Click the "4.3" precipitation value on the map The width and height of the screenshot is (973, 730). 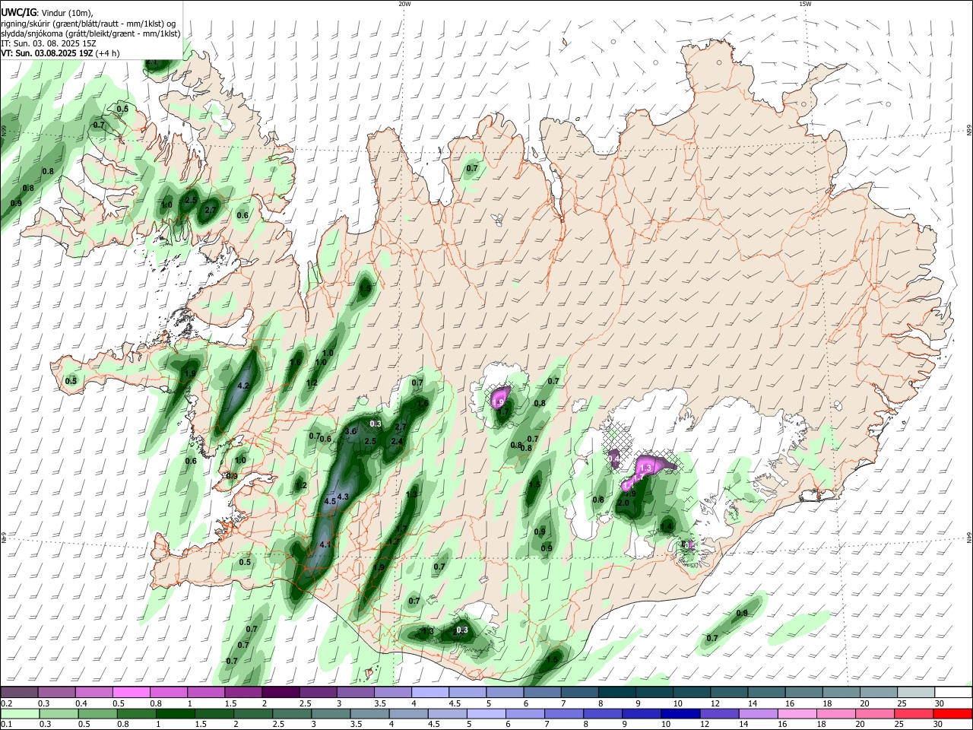[343, 497]
